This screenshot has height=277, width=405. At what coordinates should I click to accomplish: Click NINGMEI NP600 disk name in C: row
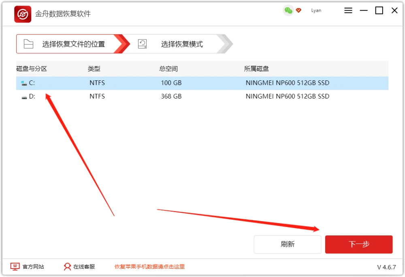point(288,83)
